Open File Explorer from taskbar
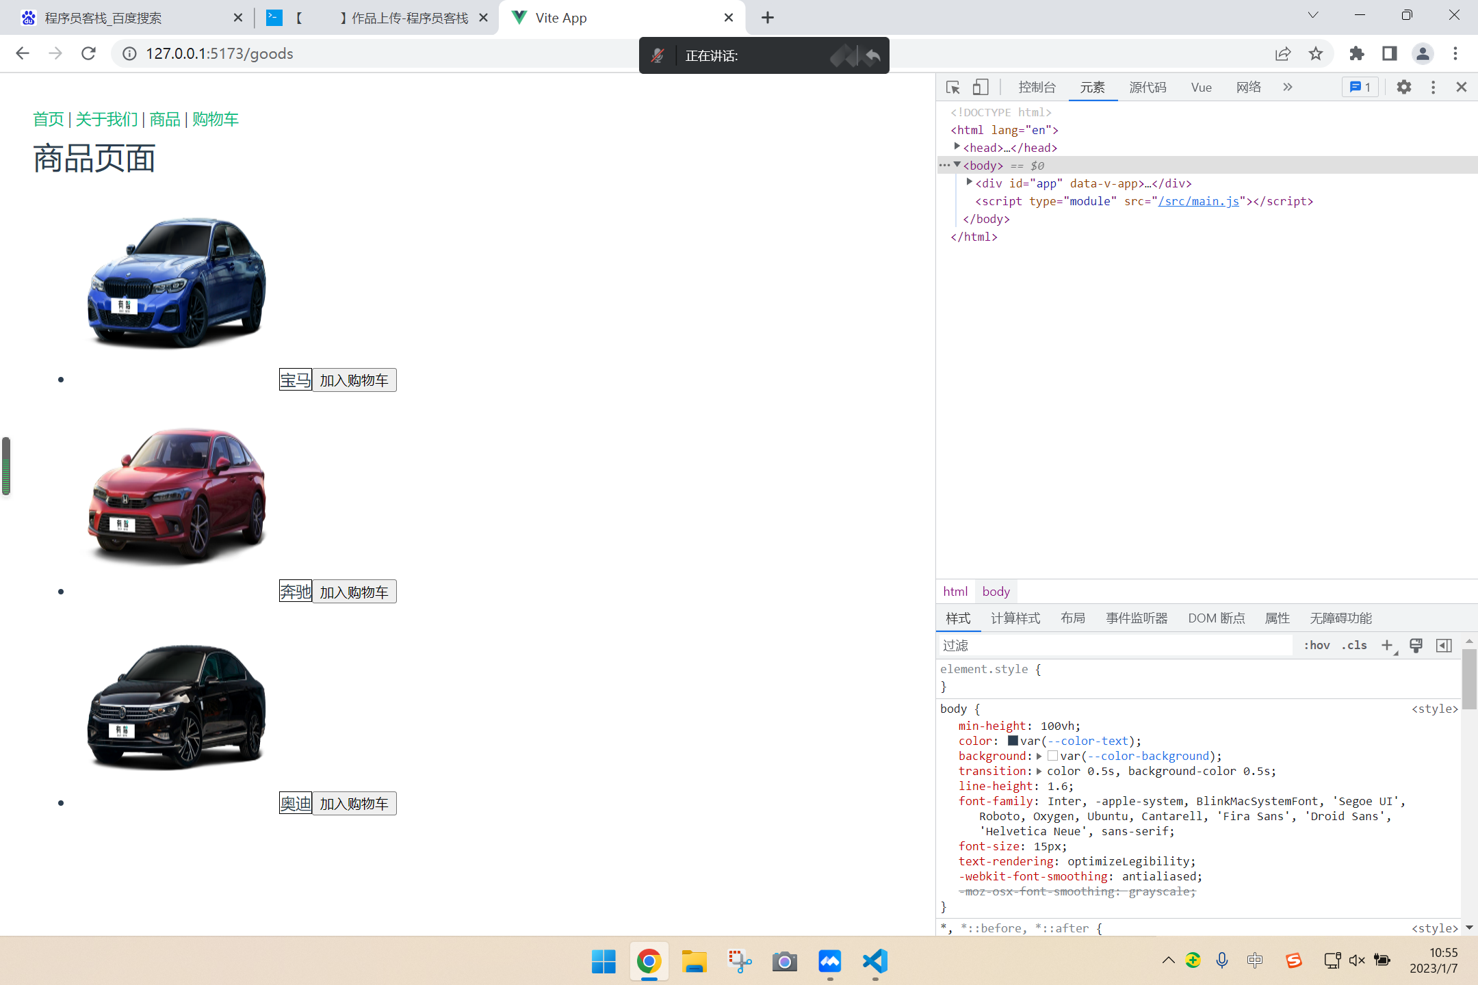 click(694, 961)
